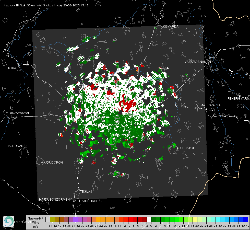
Task: Pick the bright lime swatch between 10 and 12
Action: click(x=176, y=219)
